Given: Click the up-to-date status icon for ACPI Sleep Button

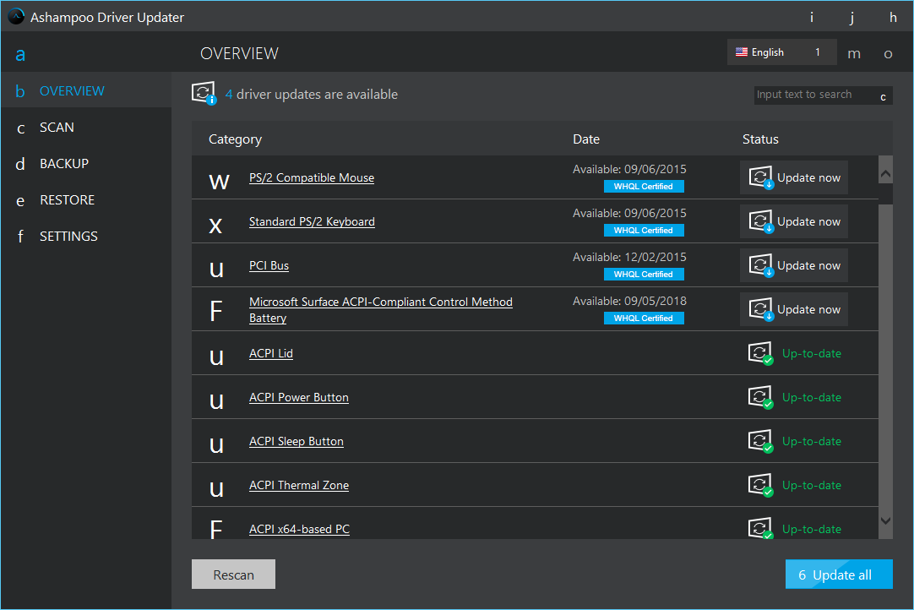Looking at the screenshot, I should tap(761, 441).
